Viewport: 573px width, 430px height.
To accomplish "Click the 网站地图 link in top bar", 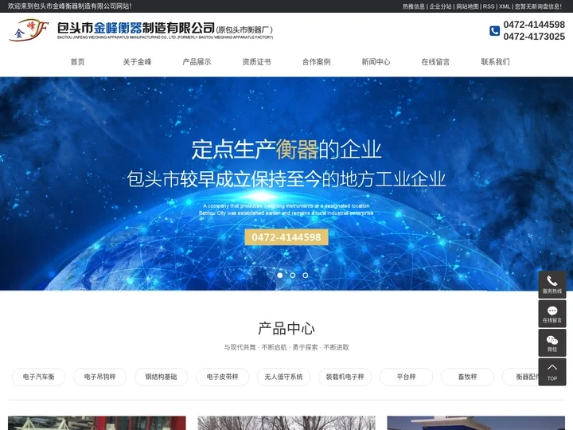I will [x=467, y=6].
